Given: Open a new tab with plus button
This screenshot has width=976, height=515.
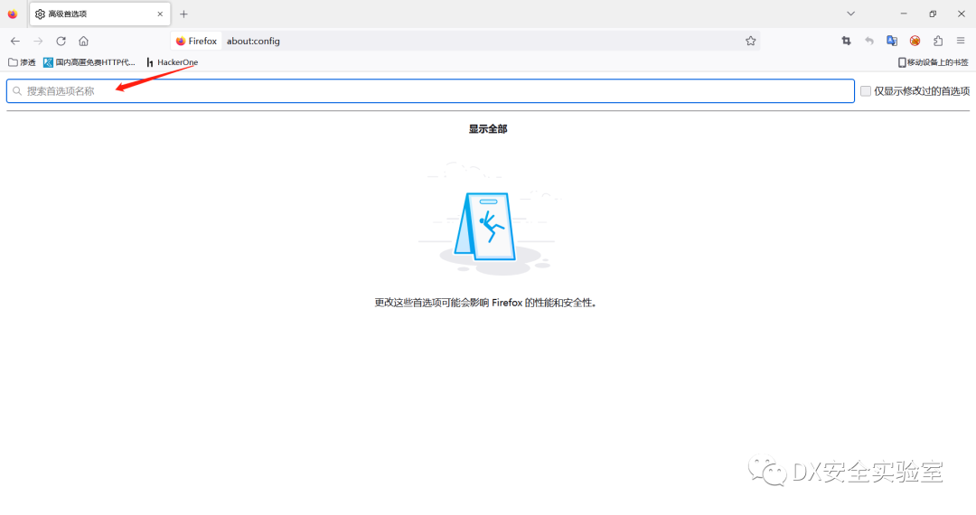Looking at the screenshot, I should coord(183,14).
